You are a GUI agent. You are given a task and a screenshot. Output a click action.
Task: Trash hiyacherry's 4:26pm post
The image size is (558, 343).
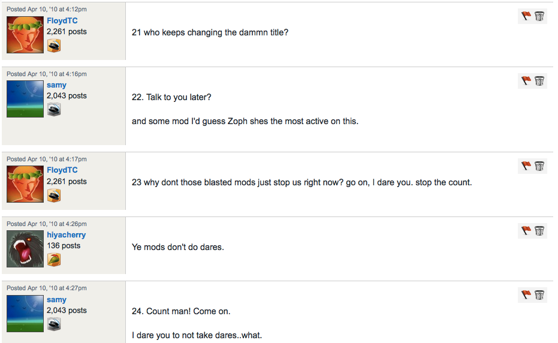pyautogui.click(x=539, y=231)
